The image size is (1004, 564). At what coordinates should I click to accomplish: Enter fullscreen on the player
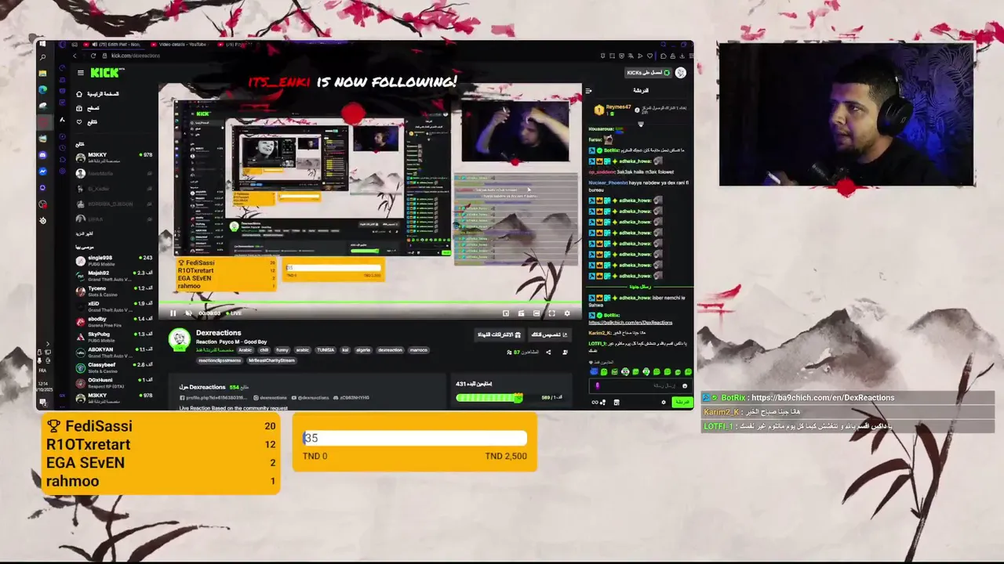551,313
